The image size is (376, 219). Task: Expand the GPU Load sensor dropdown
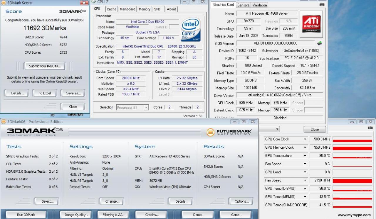click(x=305, y=172)
